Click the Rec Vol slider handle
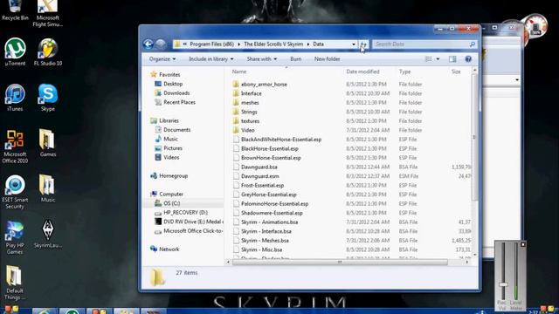The height and width of the screenshot is (314, 559). click(503, 285)
